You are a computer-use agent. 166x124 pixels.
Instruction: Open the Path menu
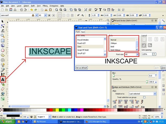tap(33, 6)
